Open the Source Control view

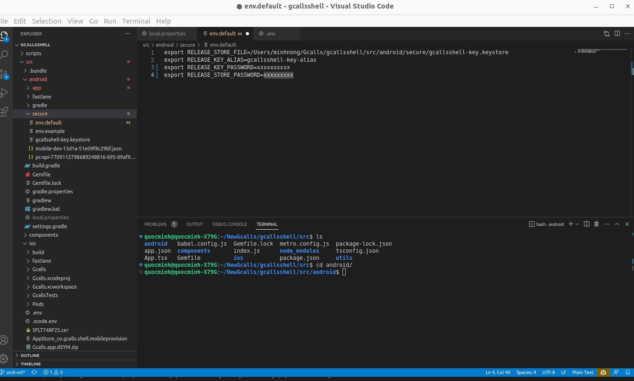4,74
